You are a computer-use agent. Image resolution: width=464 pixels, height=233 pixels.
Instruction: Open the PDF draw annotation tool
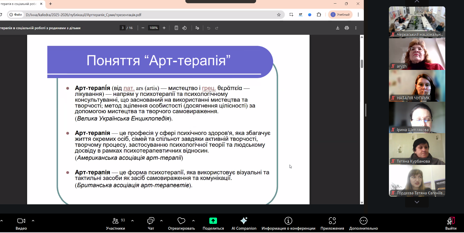[197, 28]
